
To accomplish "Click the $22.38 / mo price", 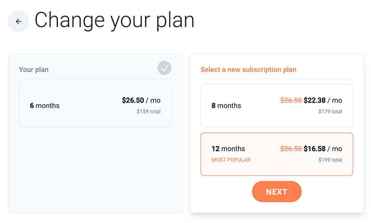I will coord(323,100).
